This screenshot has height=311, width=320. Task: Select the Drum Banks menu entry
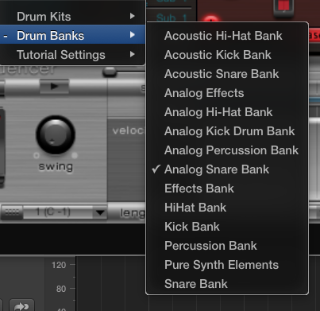tap(72, 35)
